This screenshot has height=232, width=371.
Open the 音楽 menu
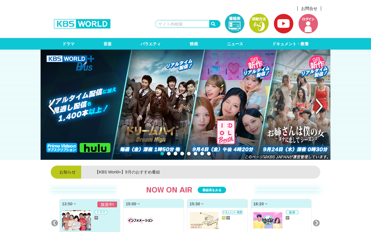108,44
